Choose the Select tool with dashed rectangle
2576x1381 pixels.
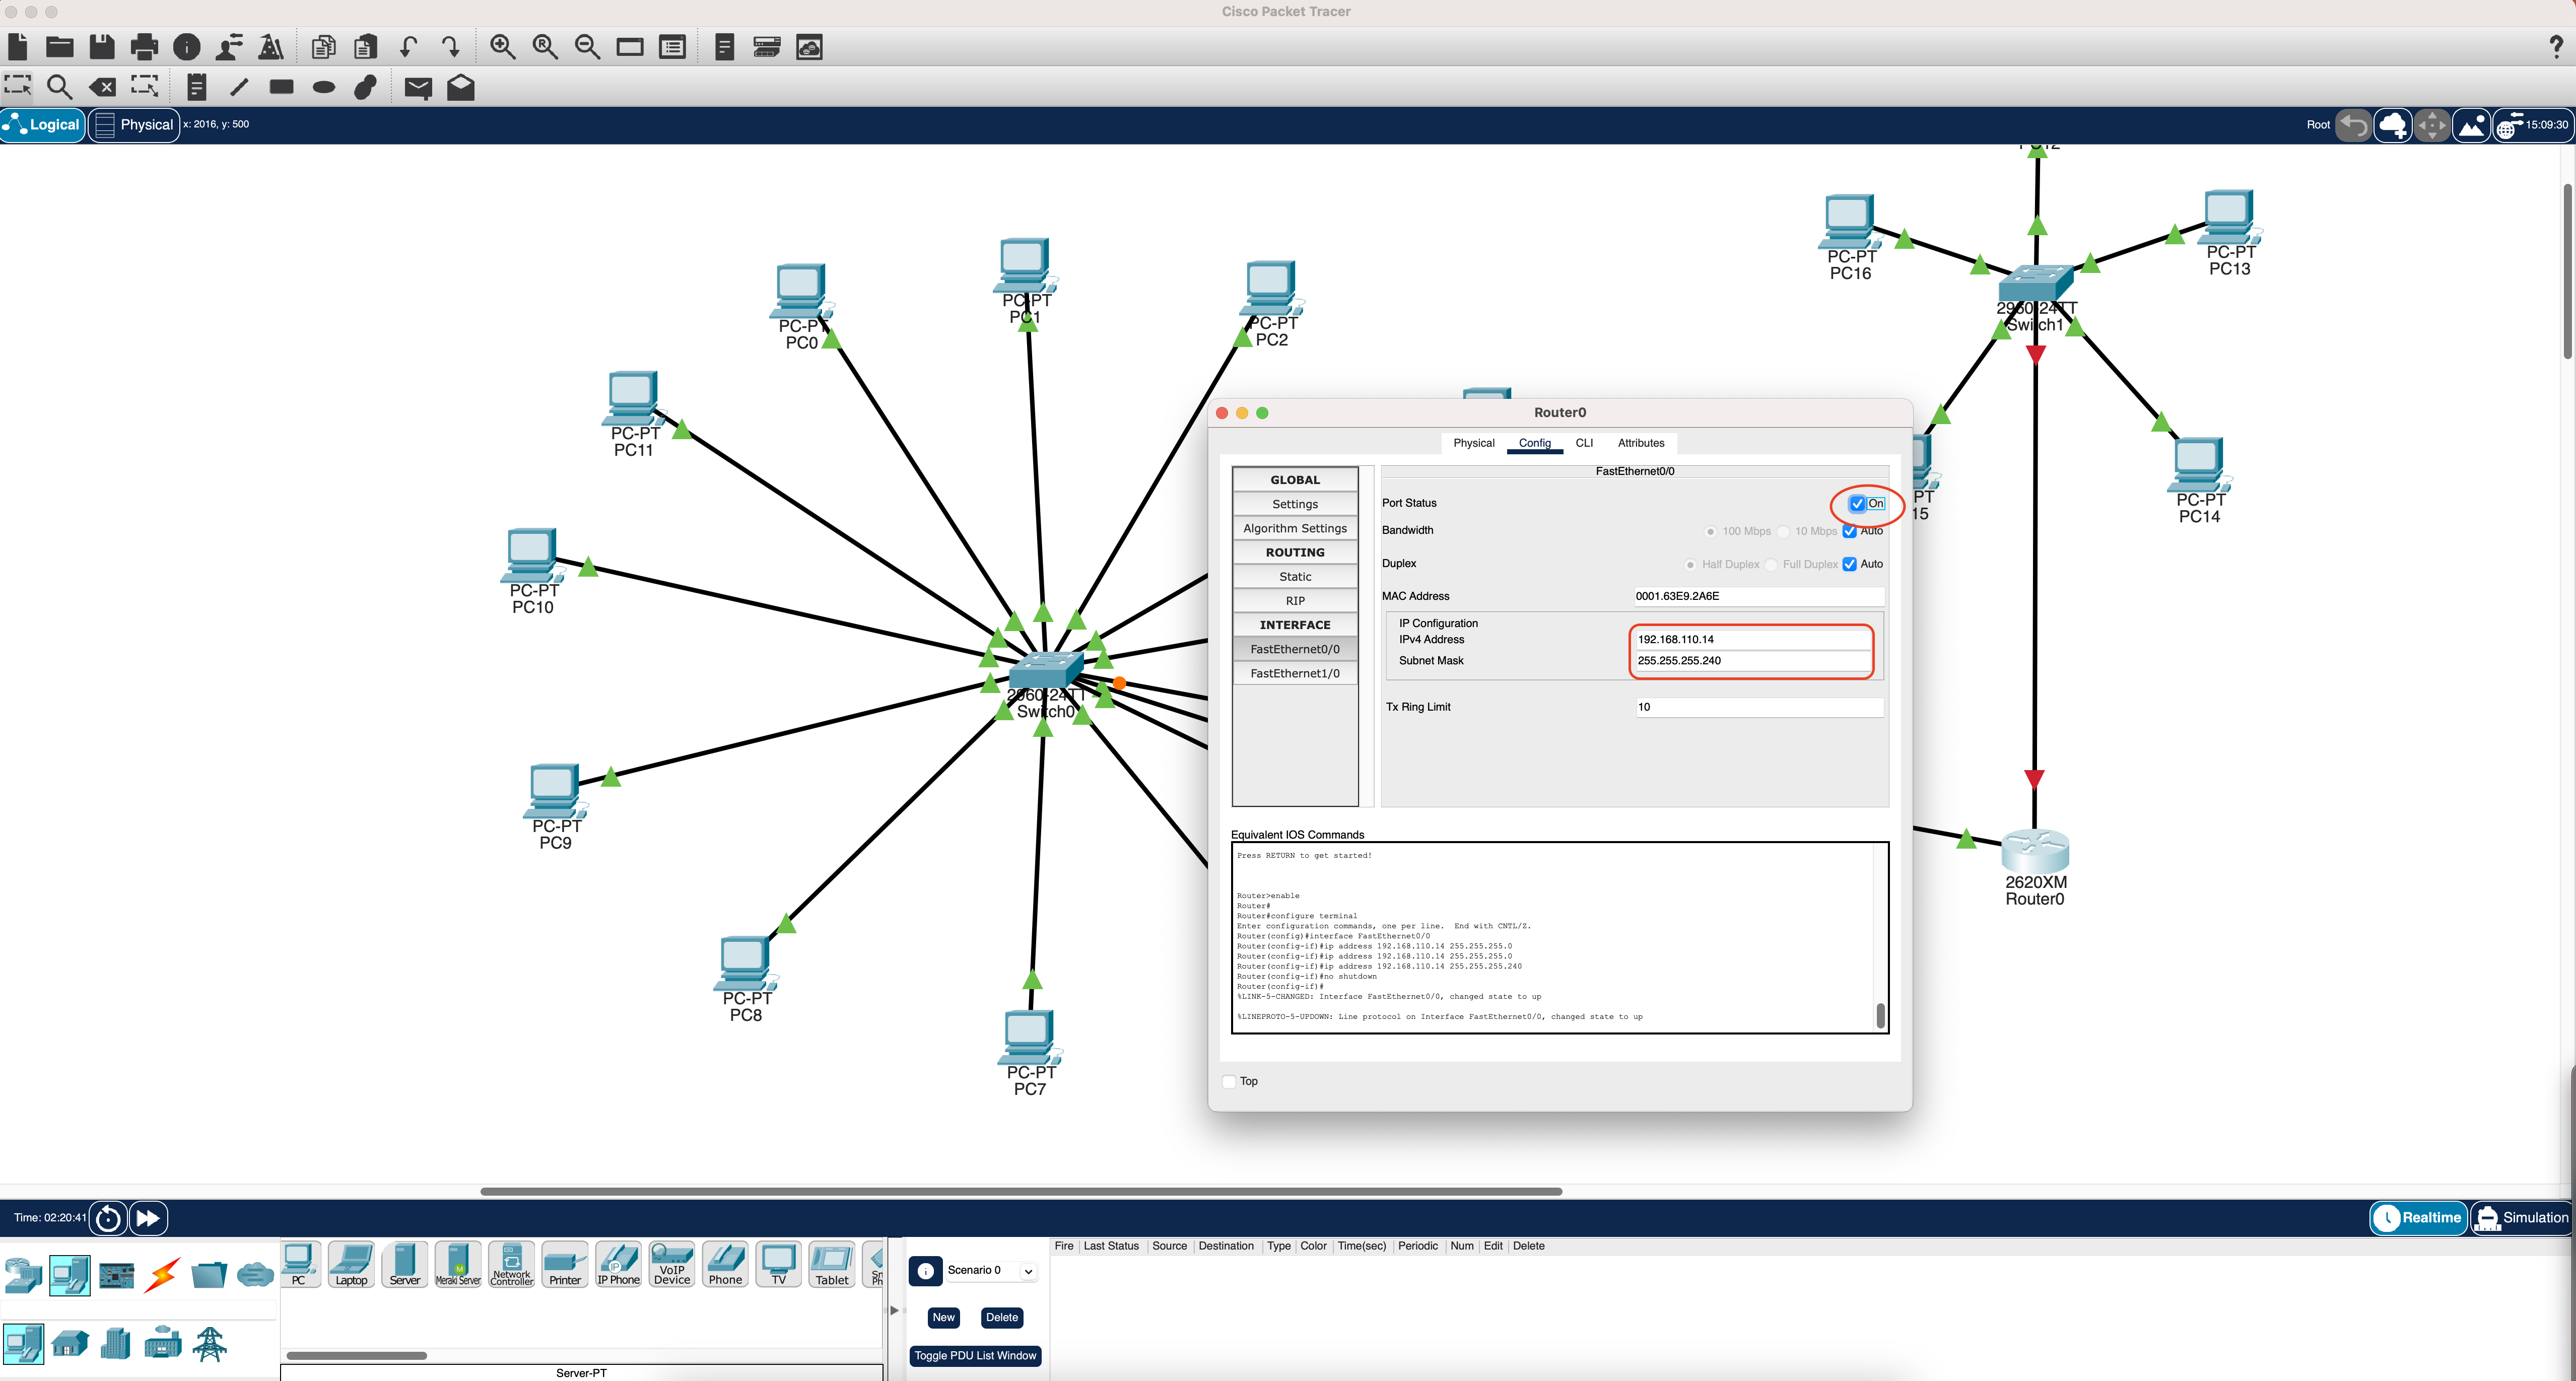[x=18, y=86]
